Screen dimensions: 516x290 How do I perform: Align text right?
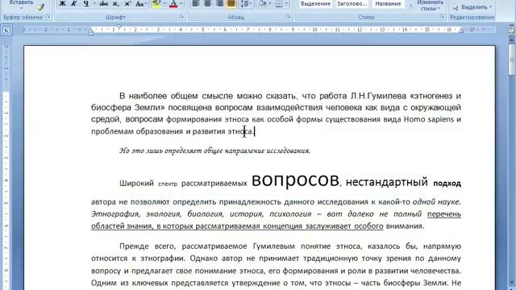219,3
